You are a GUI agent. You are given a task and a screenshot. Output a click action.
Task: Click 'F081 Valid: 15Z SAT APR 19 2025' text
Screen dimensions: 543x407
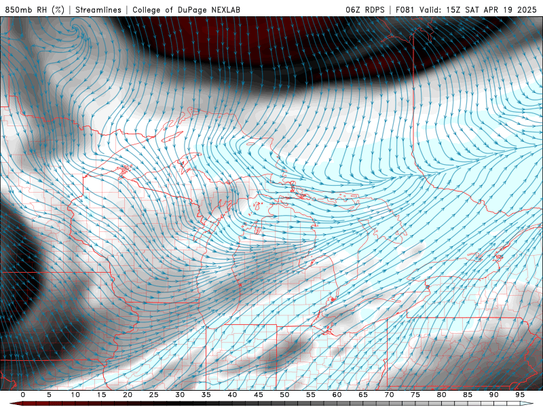468,10
